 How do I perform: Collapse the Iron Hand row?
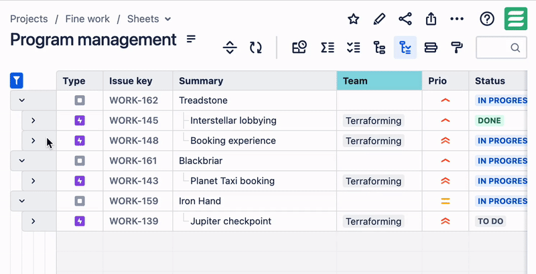pyautogui.click(x=22, y=201)
